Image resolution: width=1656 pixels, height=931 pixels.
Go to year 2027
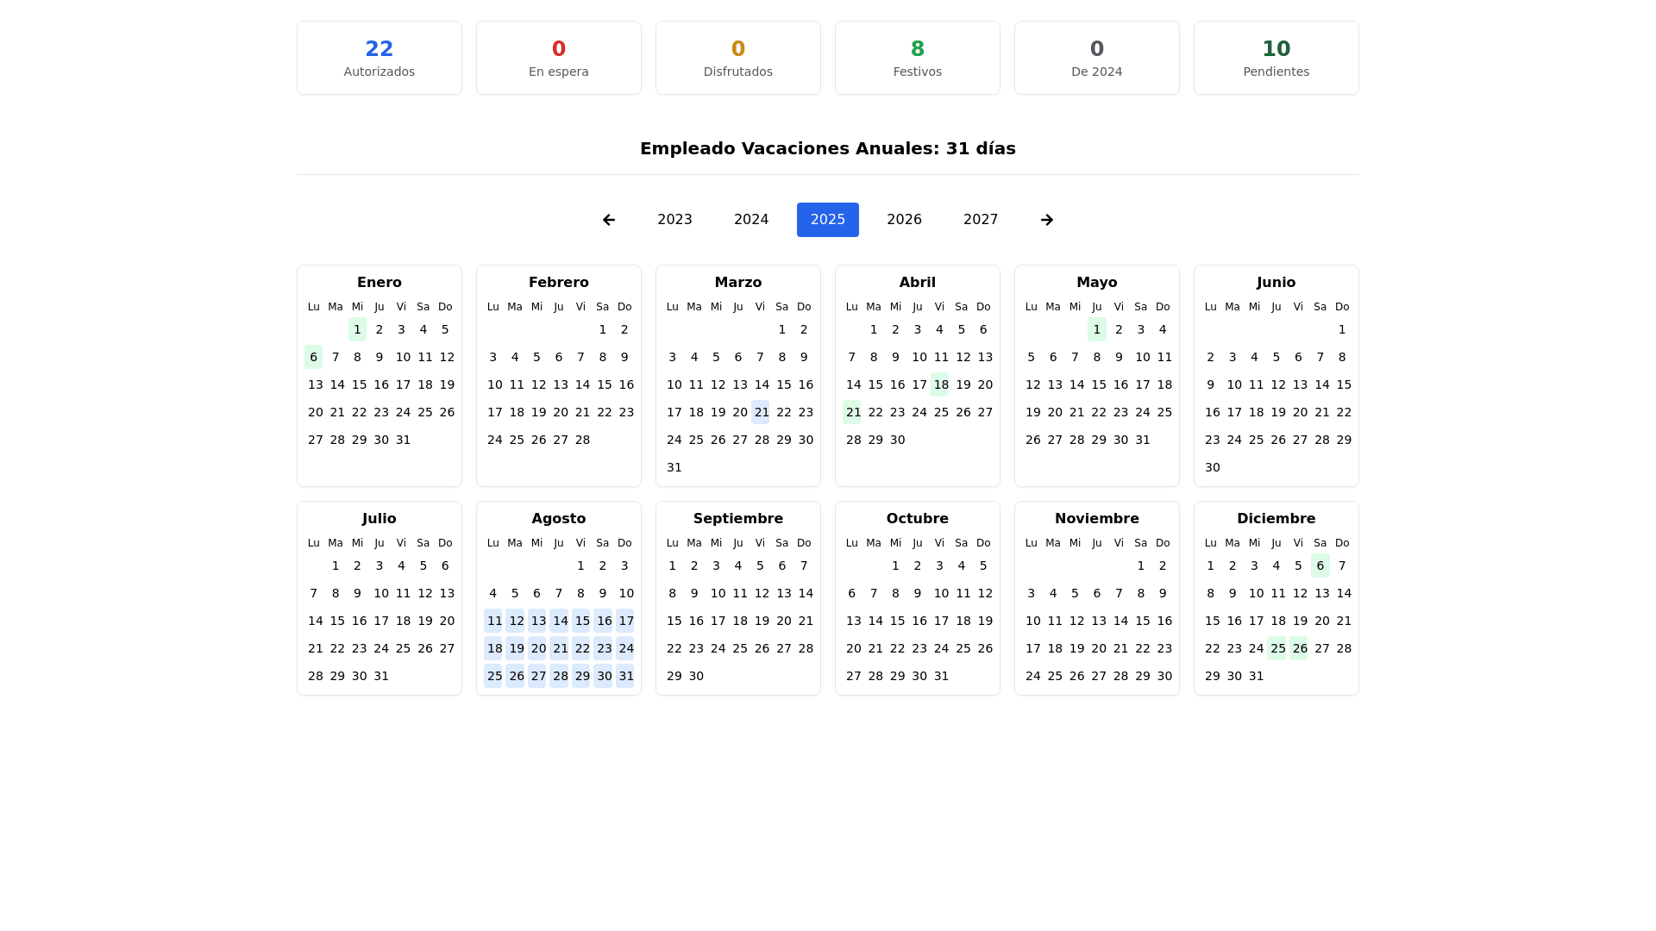click(981, 220)
